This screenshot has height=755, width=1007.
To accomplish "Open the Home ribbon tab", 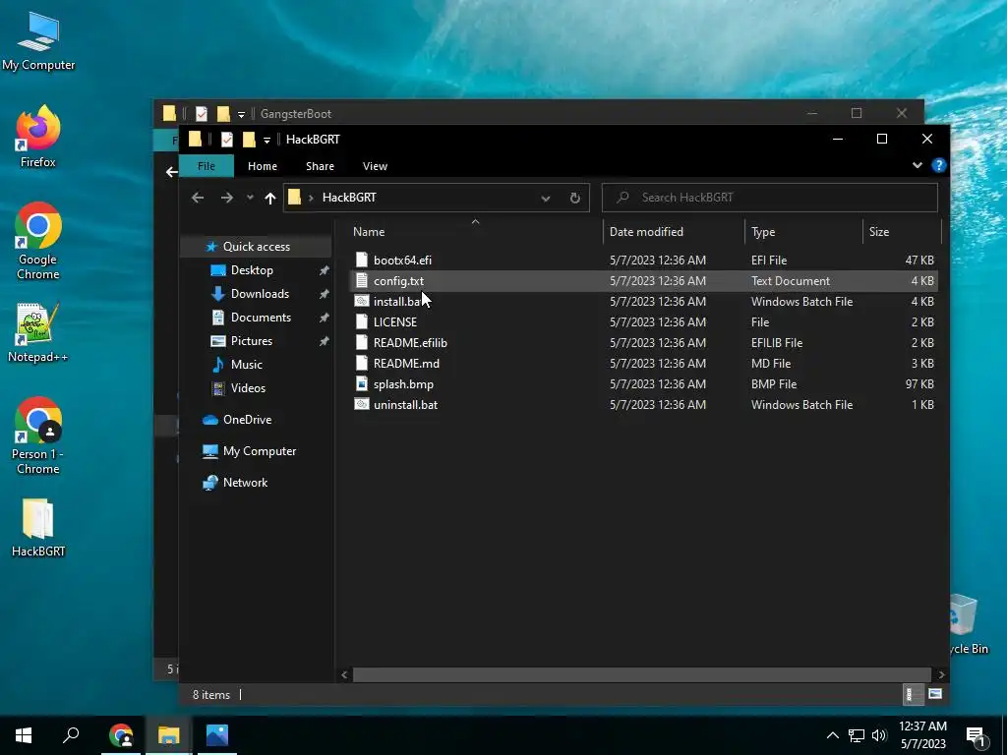I will point(263,166).
